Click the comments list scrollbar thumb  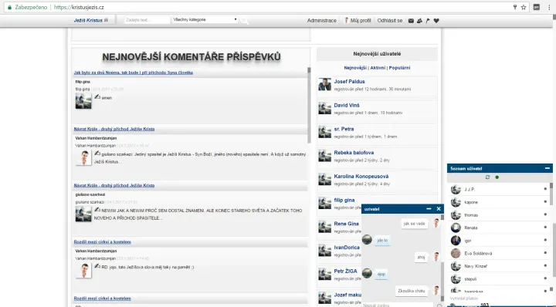(309, 105)
